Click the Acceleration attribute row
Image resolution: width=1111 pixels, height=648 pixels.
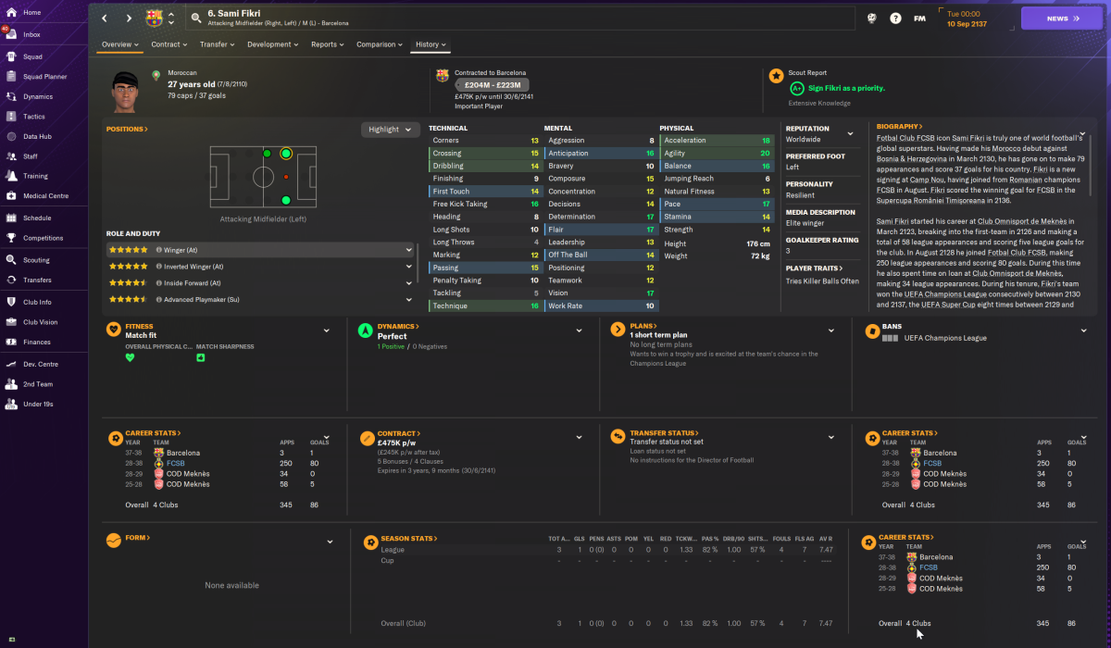716,141
